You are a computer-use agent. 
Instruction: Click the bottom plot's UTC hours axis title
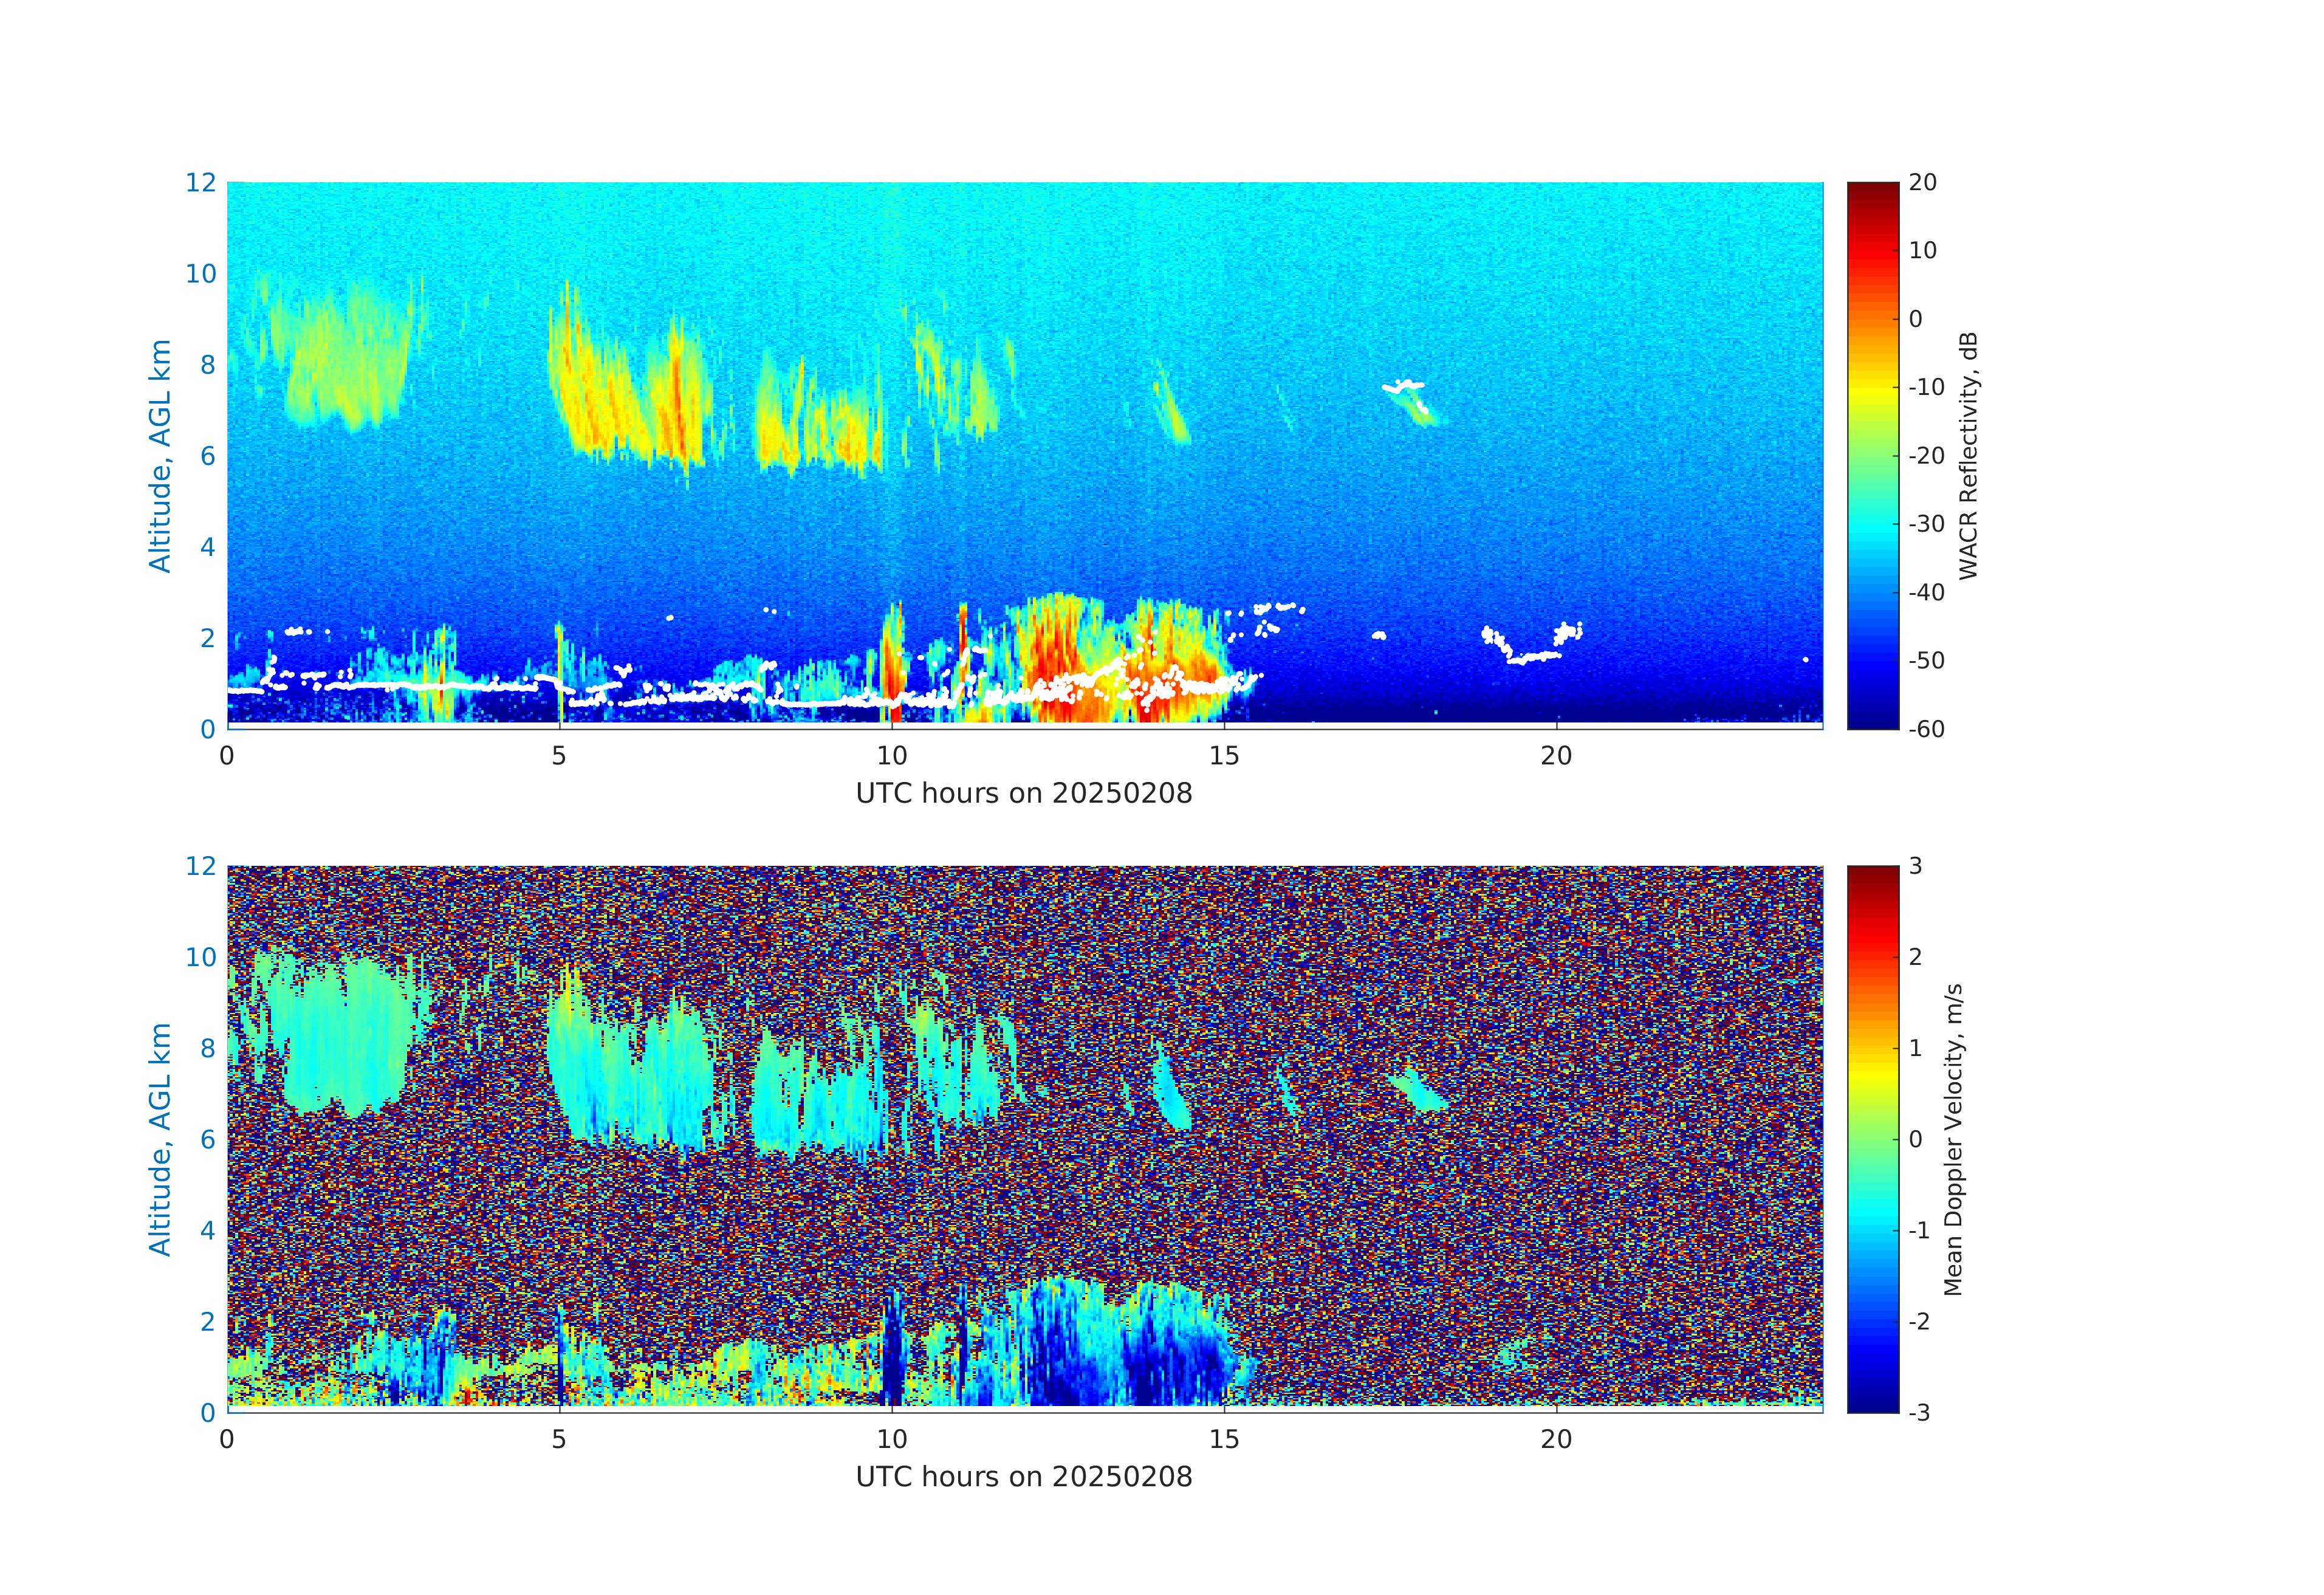[x=1023, y=1477]
